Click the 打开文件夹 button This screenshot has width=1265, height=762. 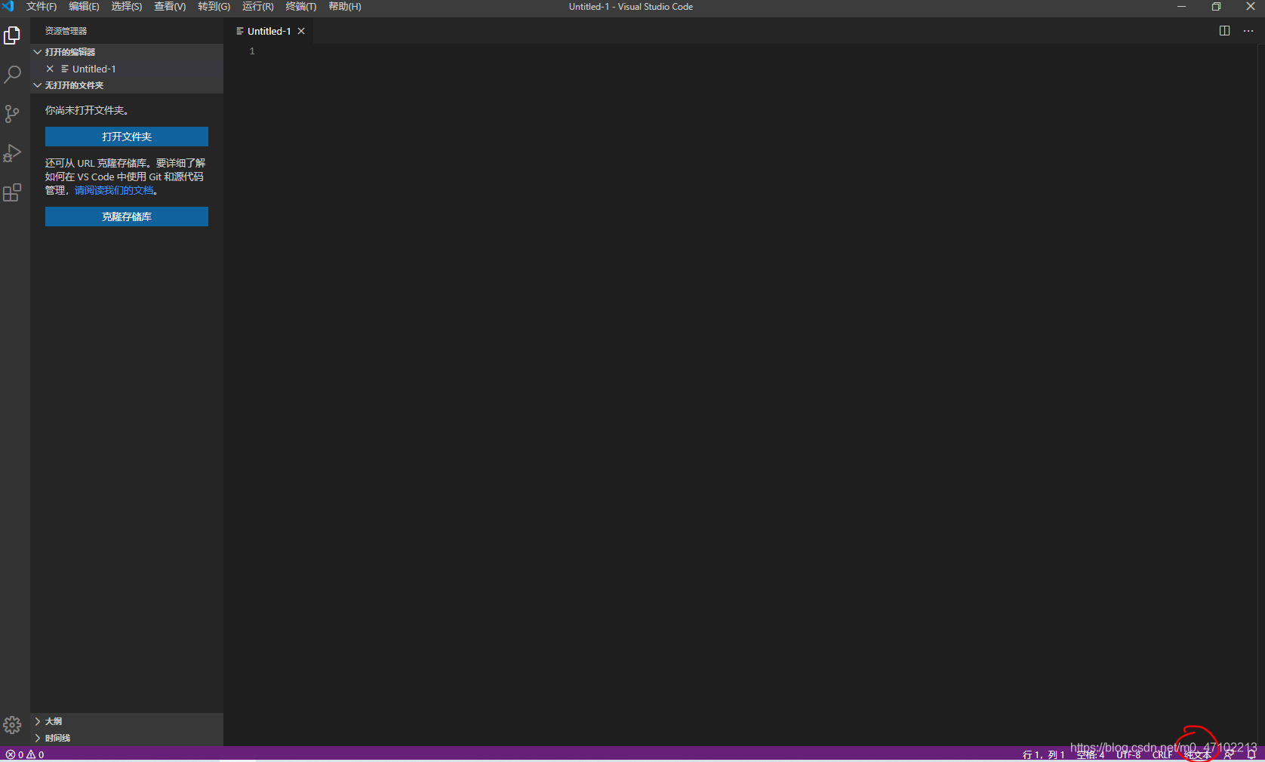coord(127,137)
